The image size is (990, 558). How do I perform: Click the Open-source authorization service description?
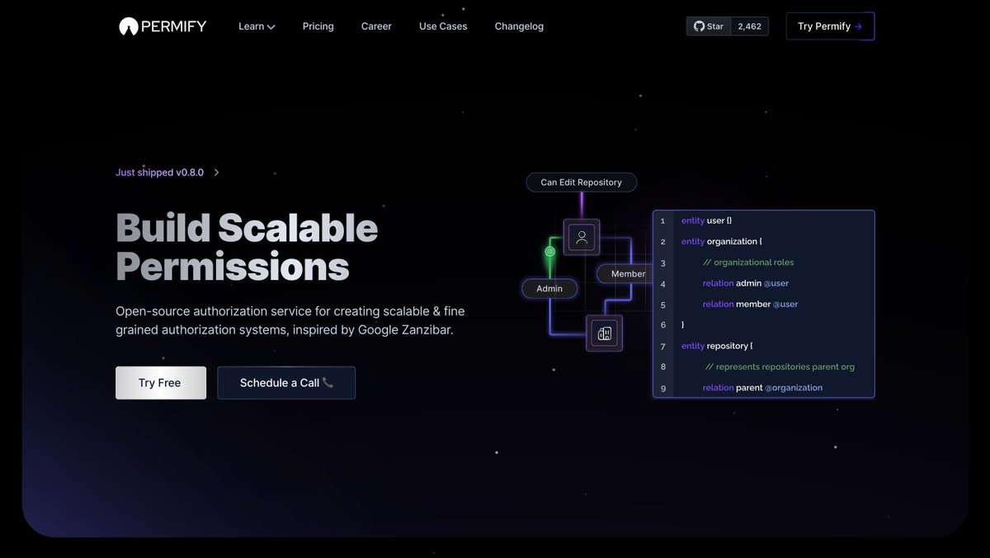coord(290,320)
